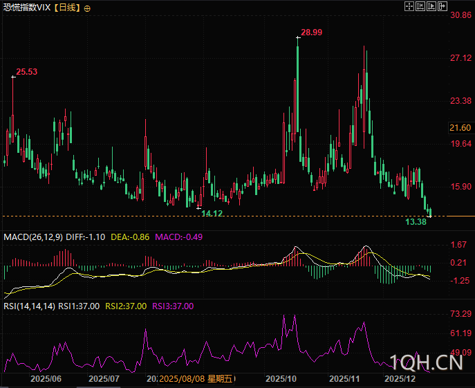Select the 2025/10 date on time axis
The image size is (475, 388).
coord(281,379)
